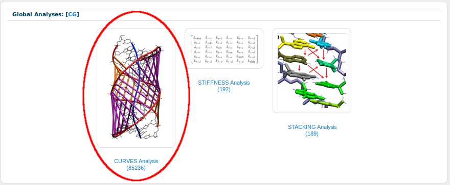Follow the STACKING Analysis text link
The height and width of the screenshot is (185, 450).
[x=312, y=127]
